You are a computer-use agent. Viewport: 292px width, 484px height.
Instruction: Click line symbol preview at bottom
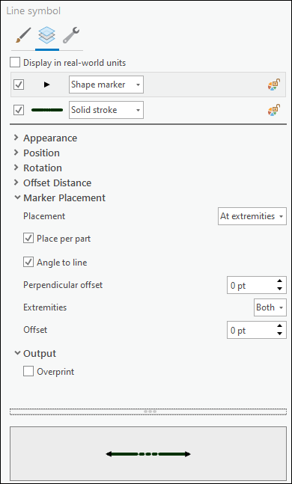pos(148,454)
